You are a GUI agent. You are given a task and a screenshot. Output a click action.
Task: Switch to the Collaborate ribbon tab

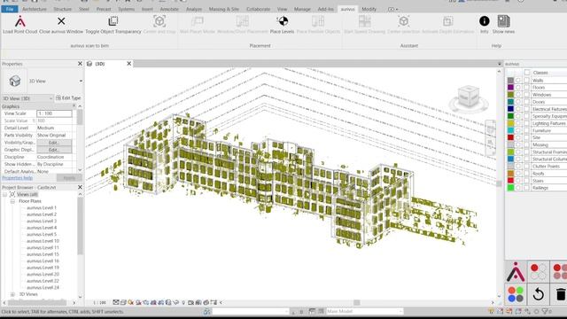tap(258, 9)
